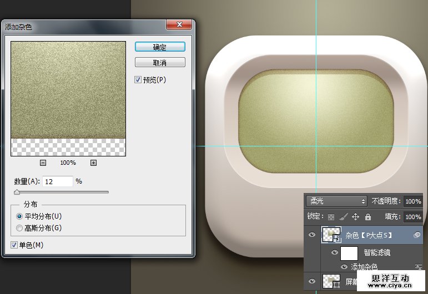Screen dimensions: 428x294
Task: Click the 数量 amount input field
Action: tap(58, 181)
